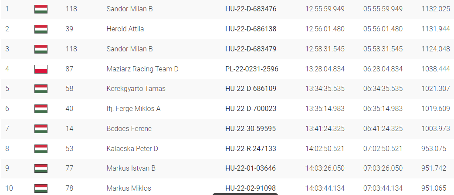454x195 pixels.
Task: Open ring number HU-22-D-700023
Action: tap(251, 108)
